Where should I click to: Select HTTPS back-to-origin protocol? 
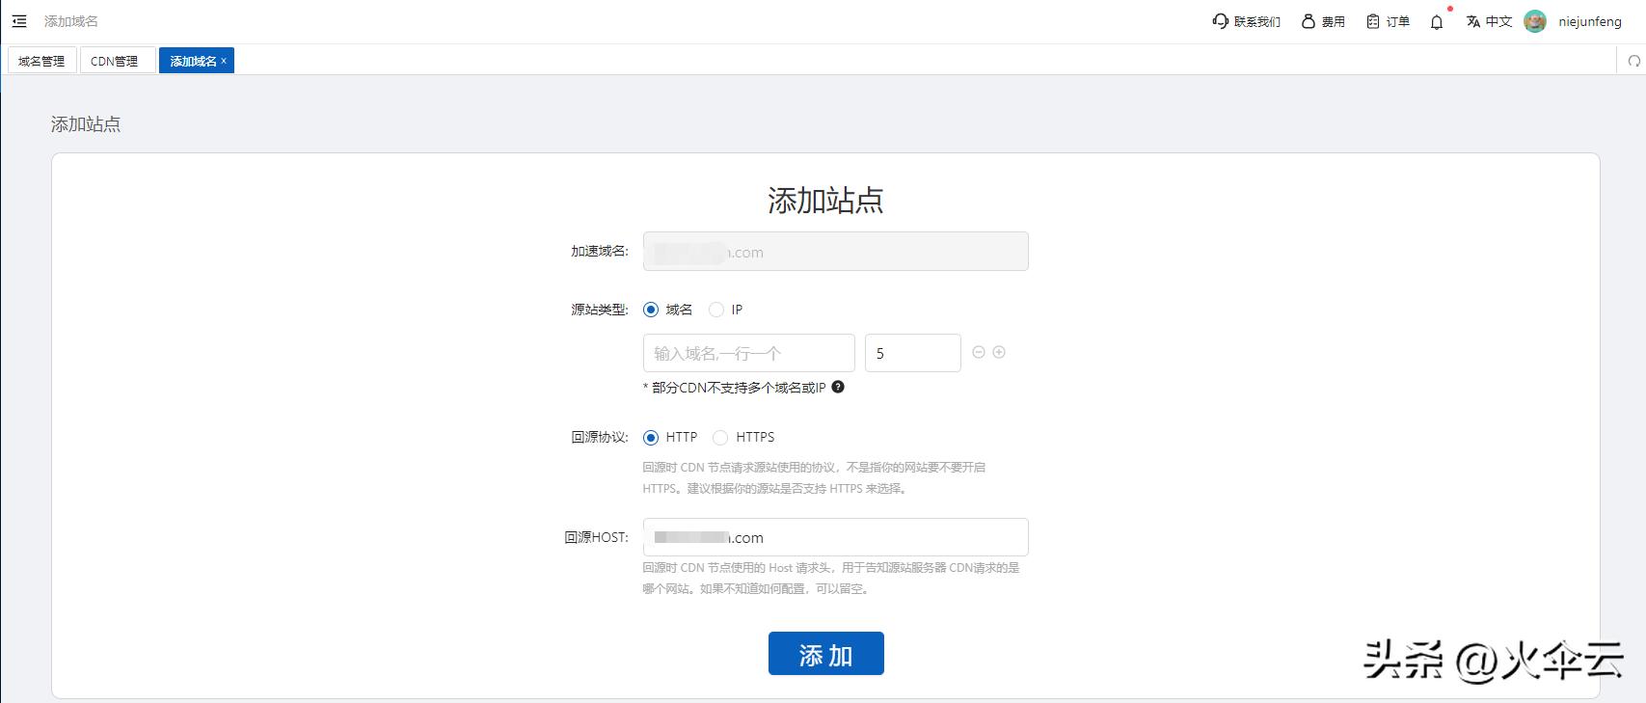[x=720, y=438]
